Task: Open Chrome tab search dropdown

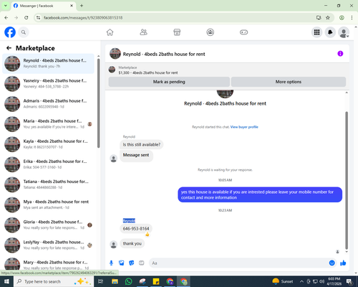Action: click(6, 6)
